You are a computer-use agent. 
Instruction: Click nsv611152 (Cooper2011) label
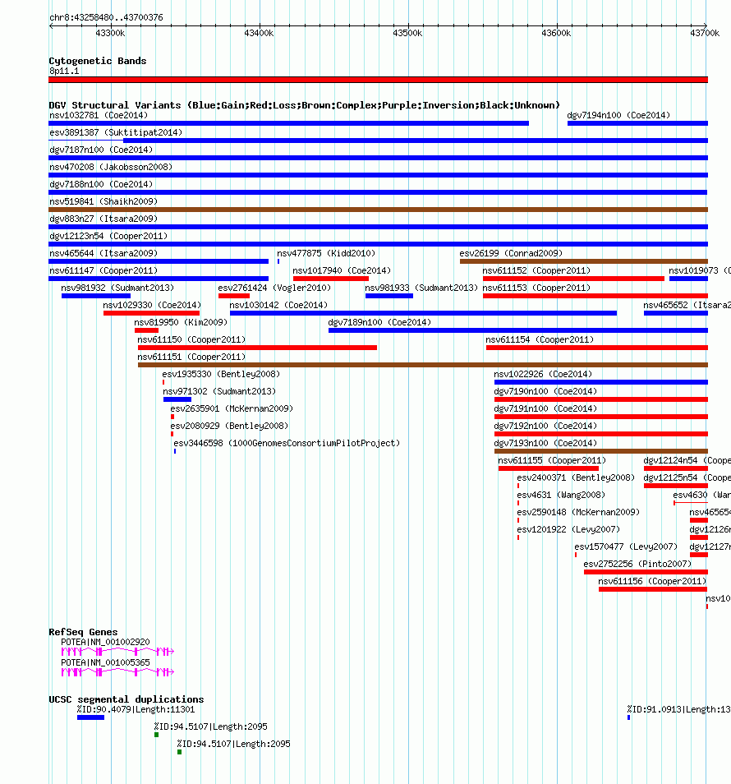(536, 270)
